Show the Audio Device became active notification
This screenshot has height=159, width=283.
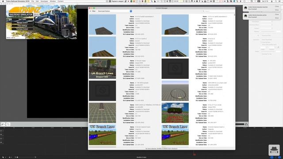(277, 18)
